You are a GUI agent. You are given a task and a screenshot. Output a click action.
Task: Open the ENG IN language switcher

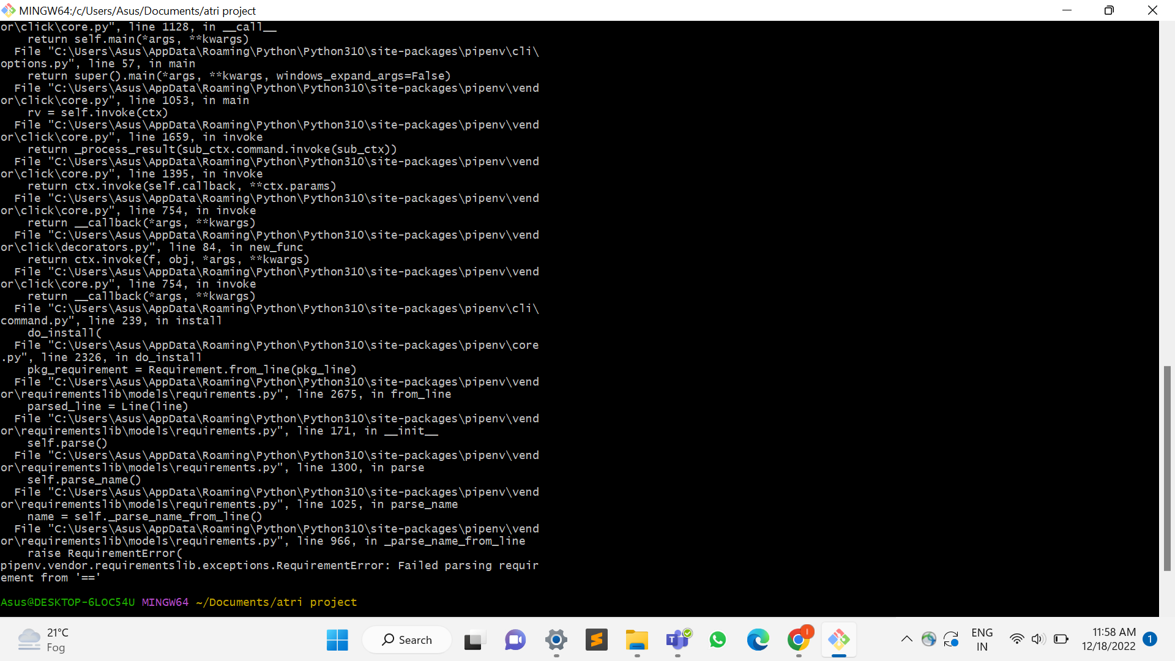(x=982, y=639)
